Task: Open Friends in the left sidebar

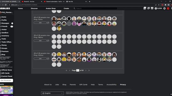Action: coord(4,26)
